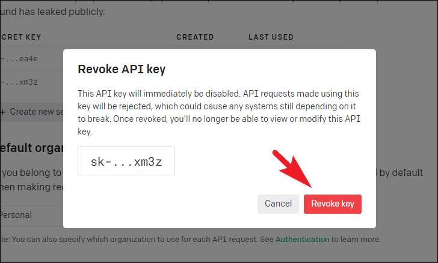Click the 'when making requests' background text

(31, 187)
